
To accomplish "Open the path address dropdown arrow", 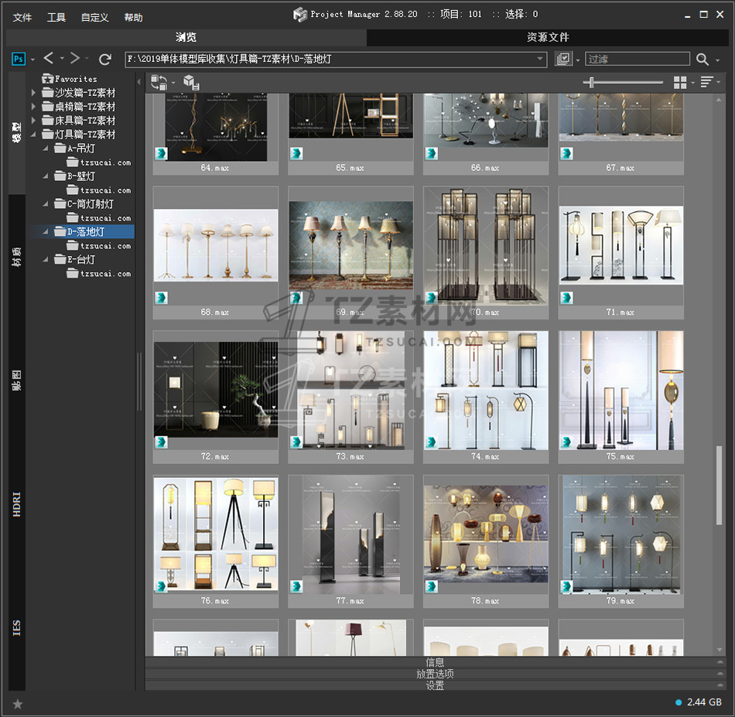I will coord(540,59).
